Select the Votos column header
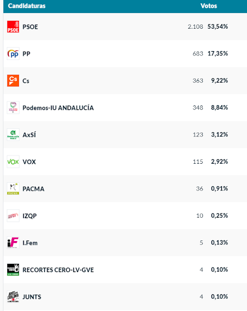Image resolution: width=247 pixels, height=311 pixels. [209, 6]
